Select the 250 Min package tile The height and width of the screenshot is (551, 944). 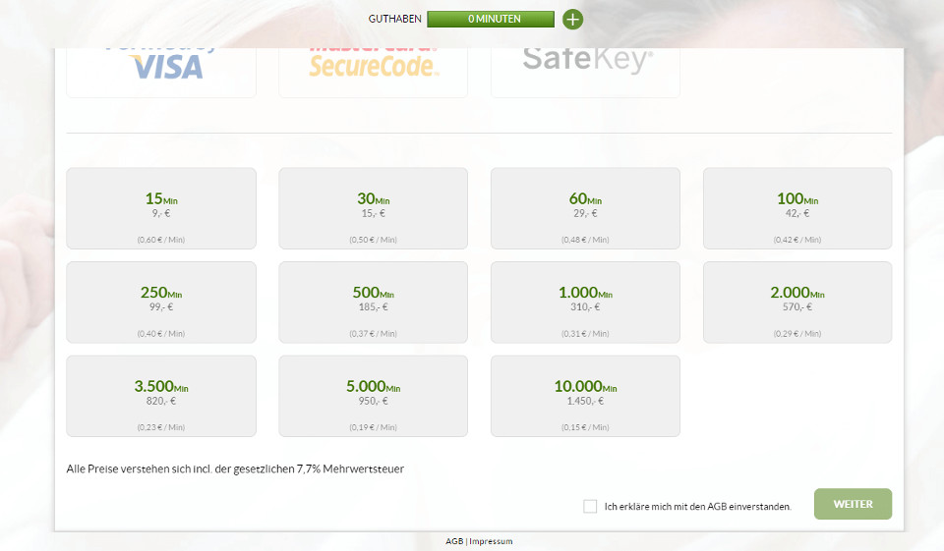161,303
